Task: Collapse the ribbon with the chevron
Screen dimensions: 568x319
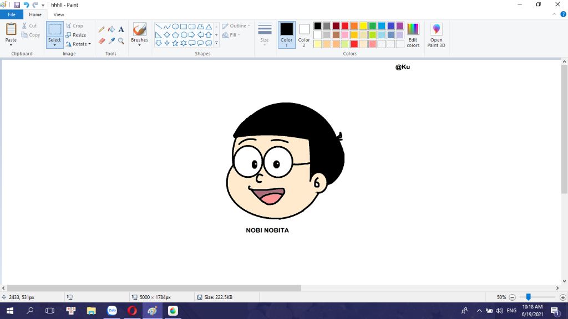Action: point(554,14)
